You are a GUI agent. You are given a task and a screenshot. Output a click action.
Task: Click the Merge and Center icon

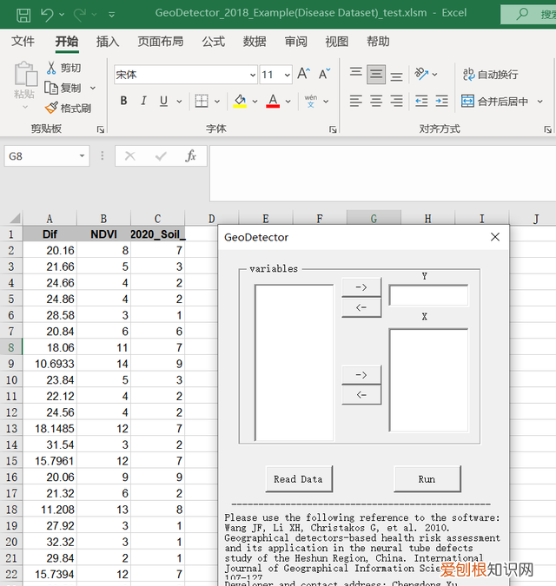coord(467,102)
